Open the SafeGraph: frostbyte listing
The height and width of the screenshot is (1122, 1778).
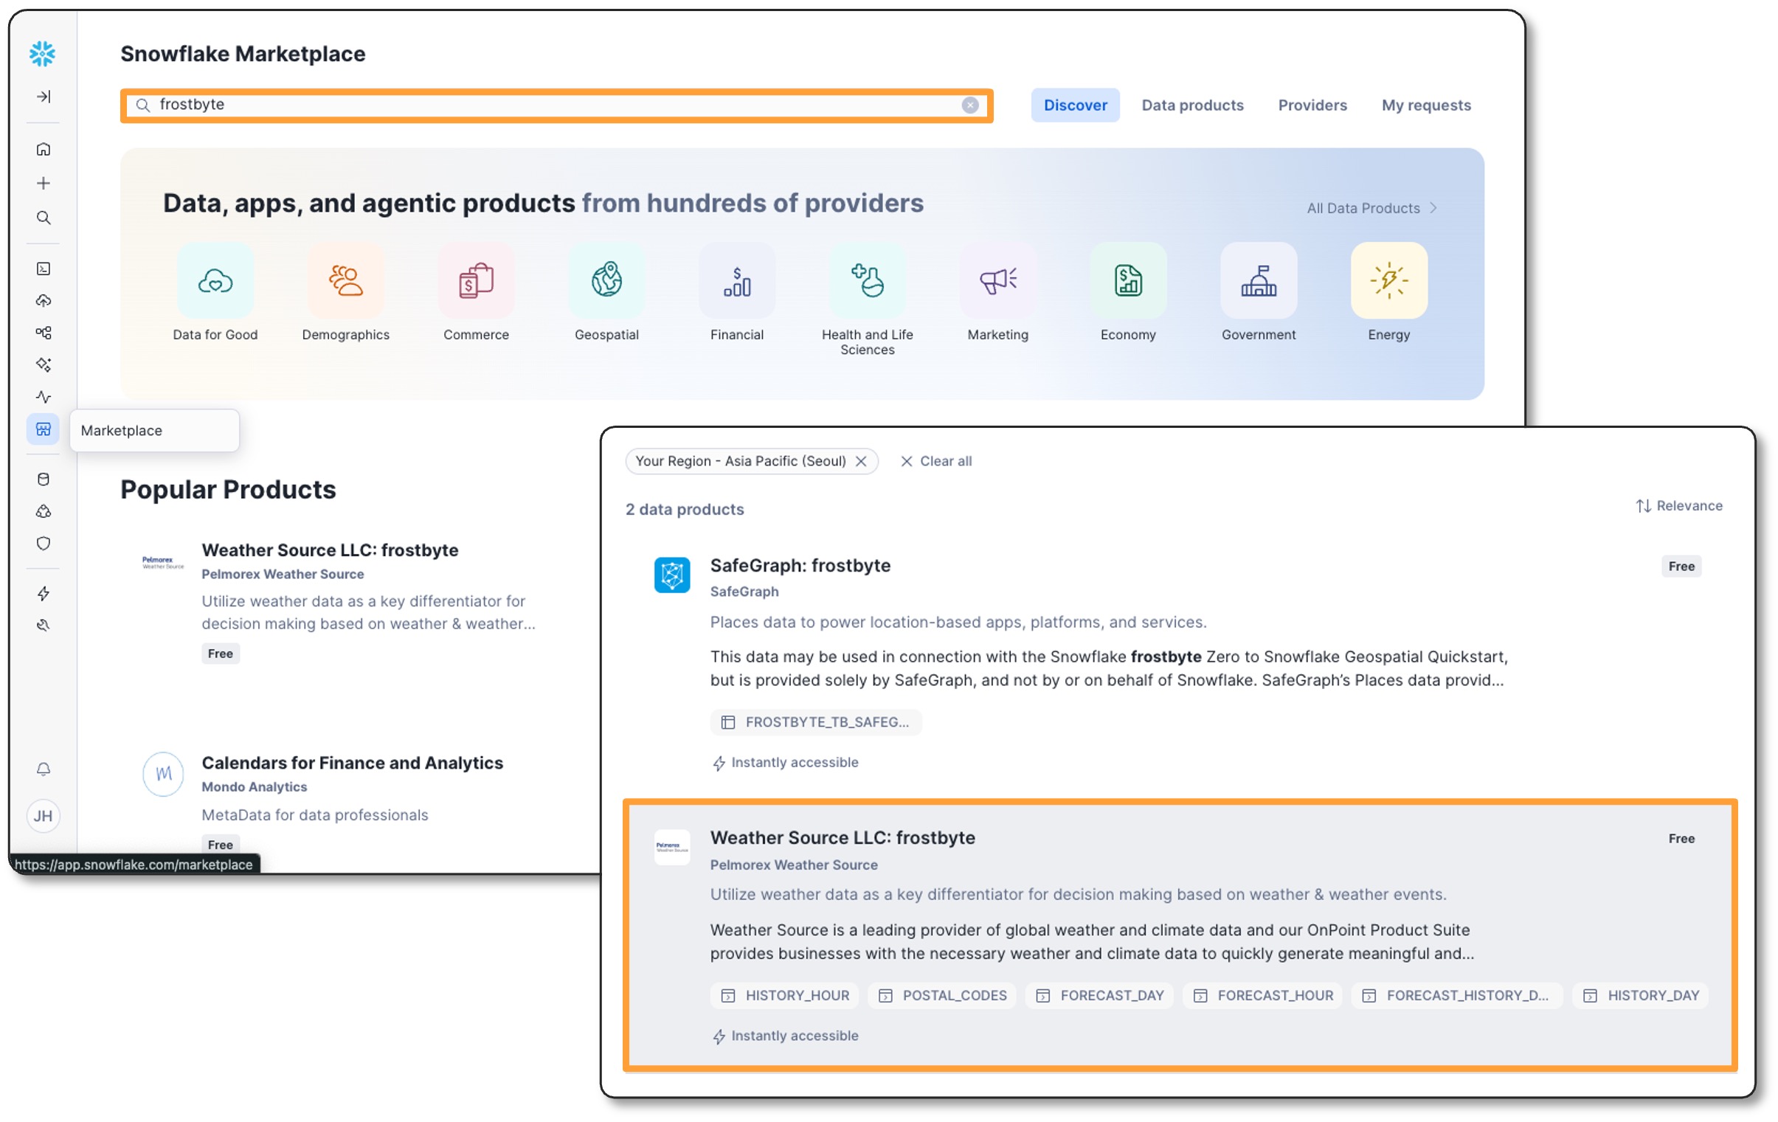tap(800, 567)
